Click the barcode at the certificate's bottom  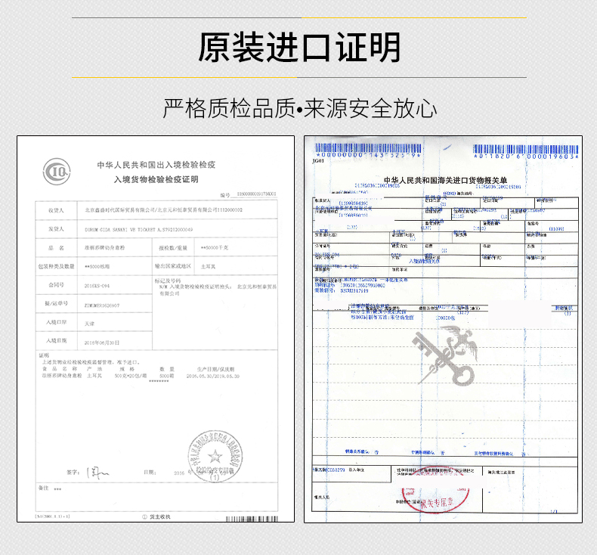pyautogui.click(x=252, y=519)
